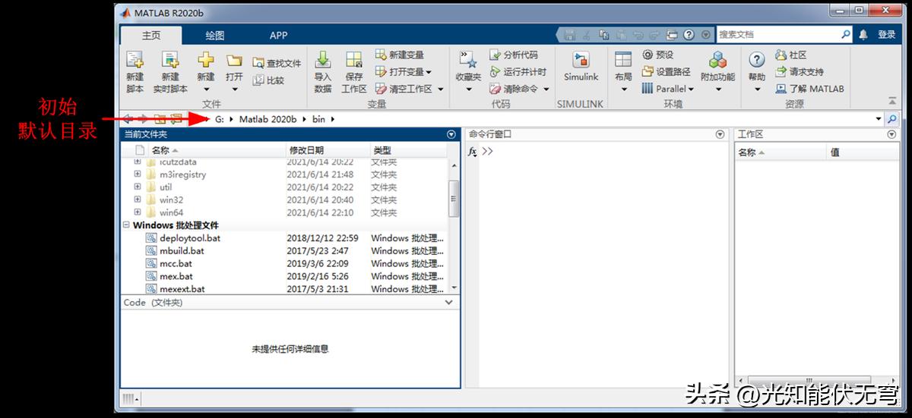Open the address bar history dropdown

pyautogui.click(x=879, y=119)
